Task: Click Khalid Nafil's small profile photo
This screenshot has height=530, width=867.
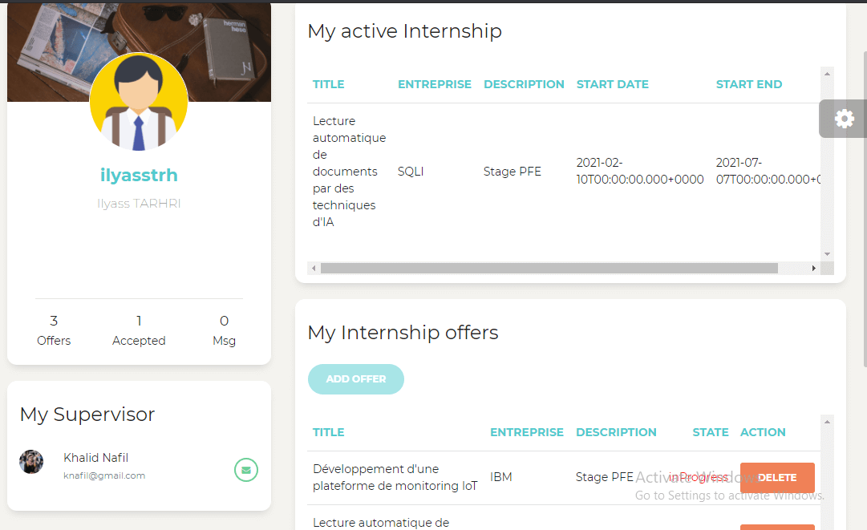Action: pos(31,462)
